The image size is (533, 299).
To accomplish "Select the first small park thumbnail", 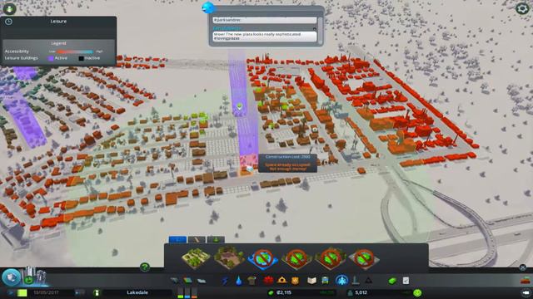I will tap(196, 258).
